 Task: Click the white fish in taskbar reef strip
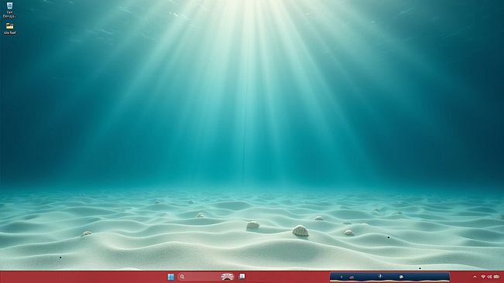point(401,277)
